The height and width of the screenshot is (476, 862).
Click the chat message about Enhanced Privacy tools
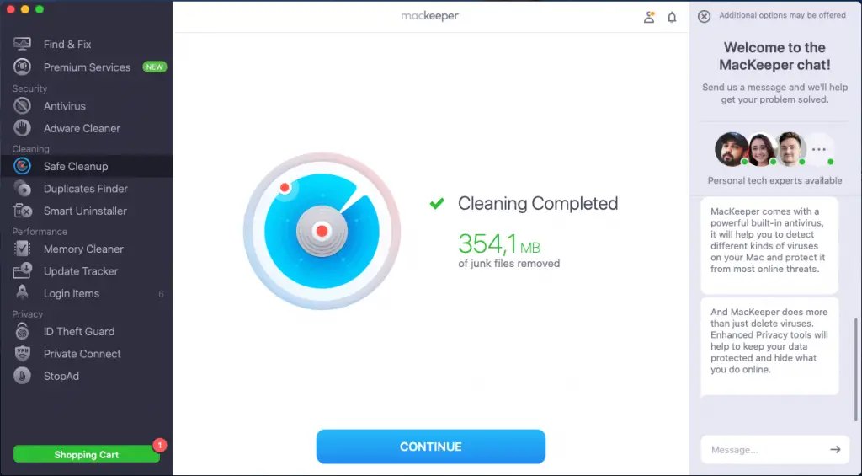pos(769,346)
